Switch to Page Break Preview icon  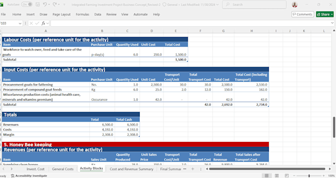(x=287, y=176)
